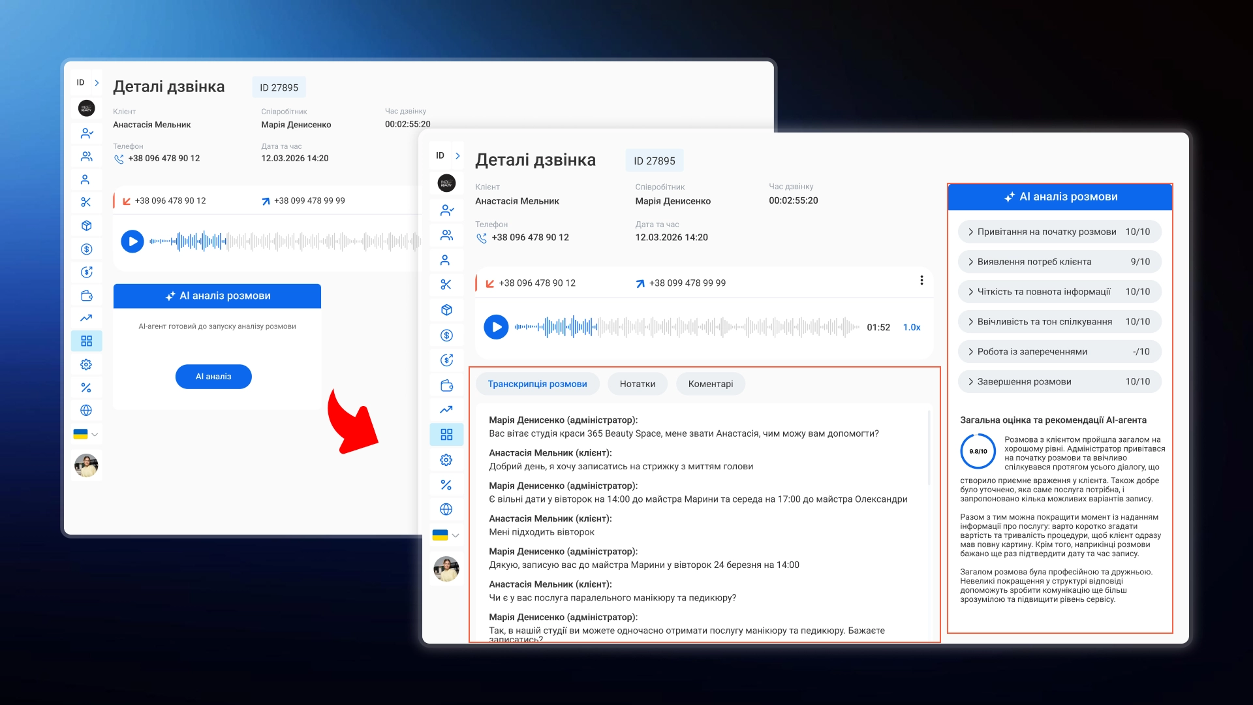Open the three-dot menu above the audio player
The height and width of the screenshot is (705, 1253).
[x=922, y=280]
